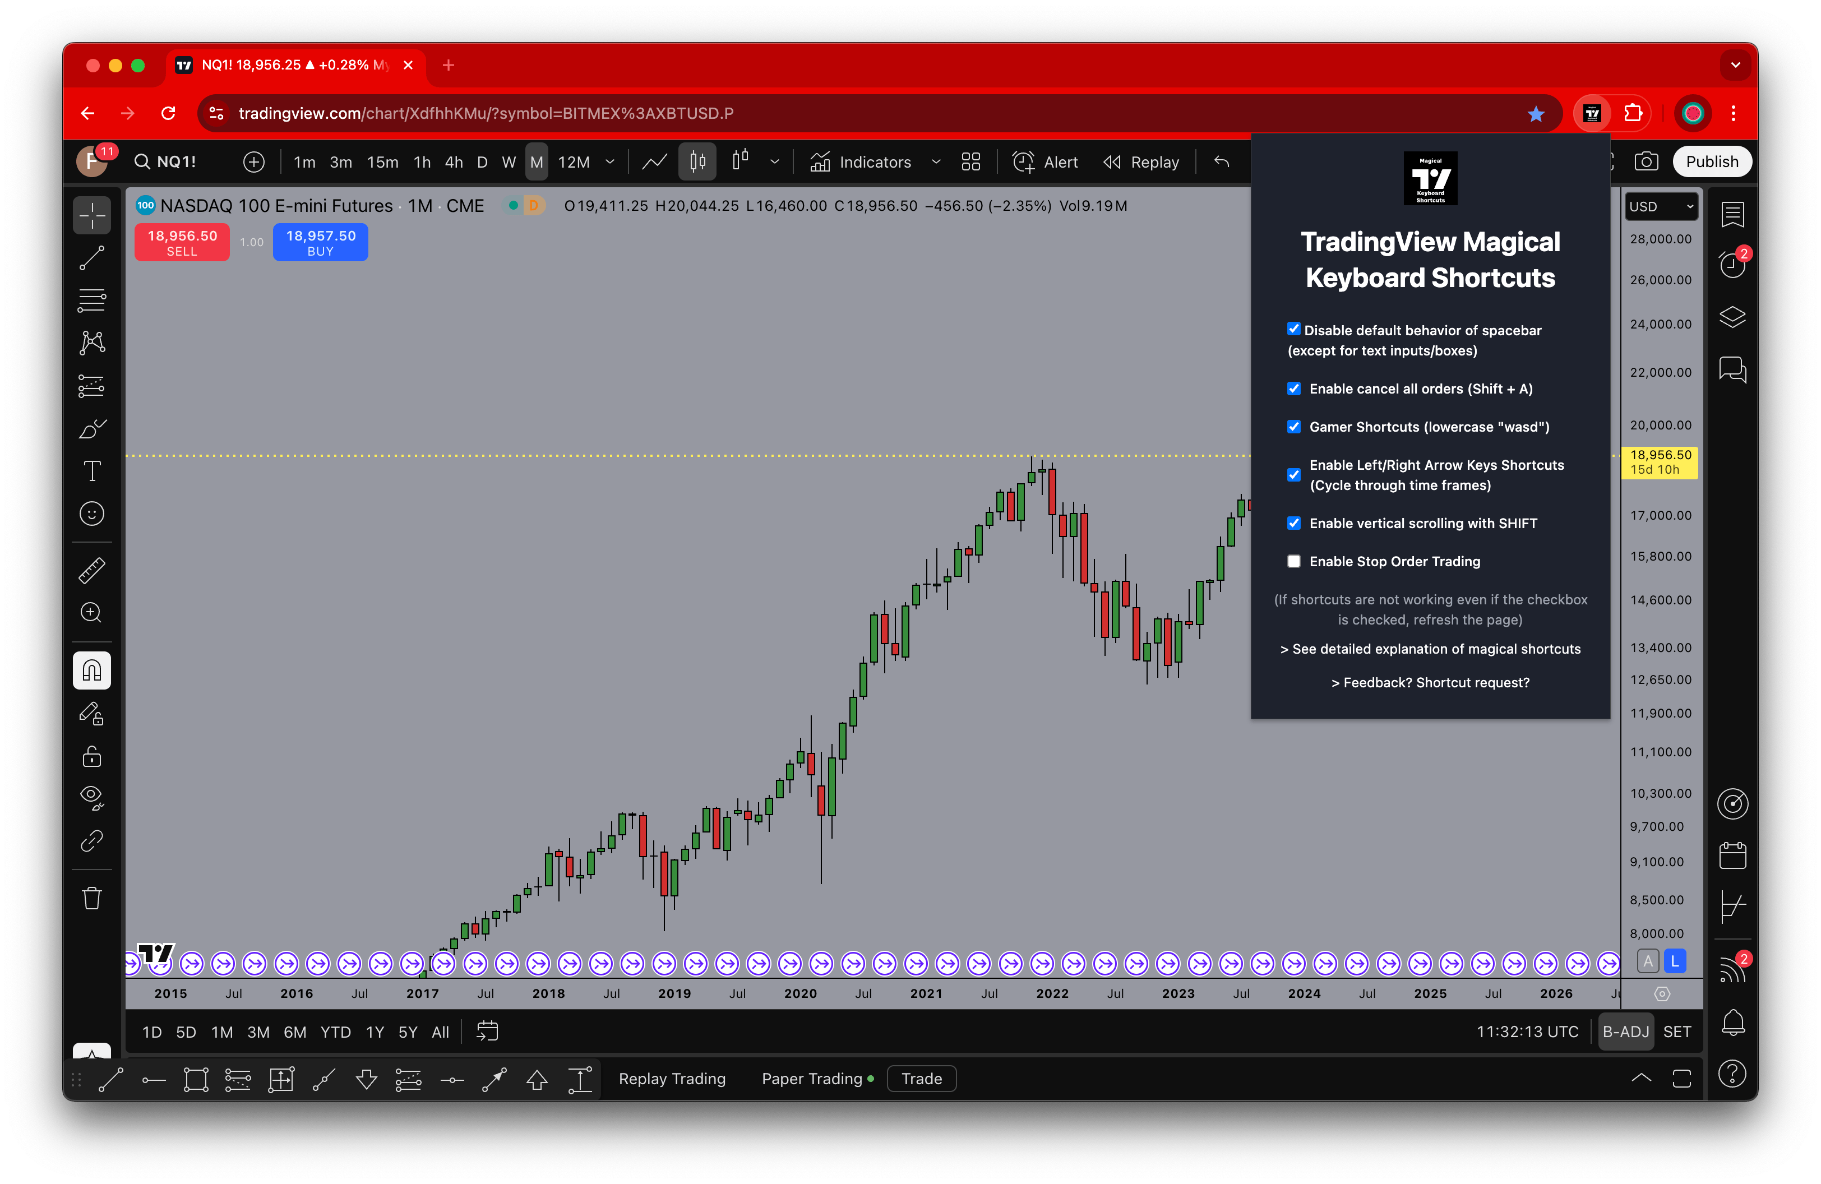This screenshot has height=1184, width=1821.
Task: Toggle the SET settlement button
Action: click(x=1676, y=1032)
